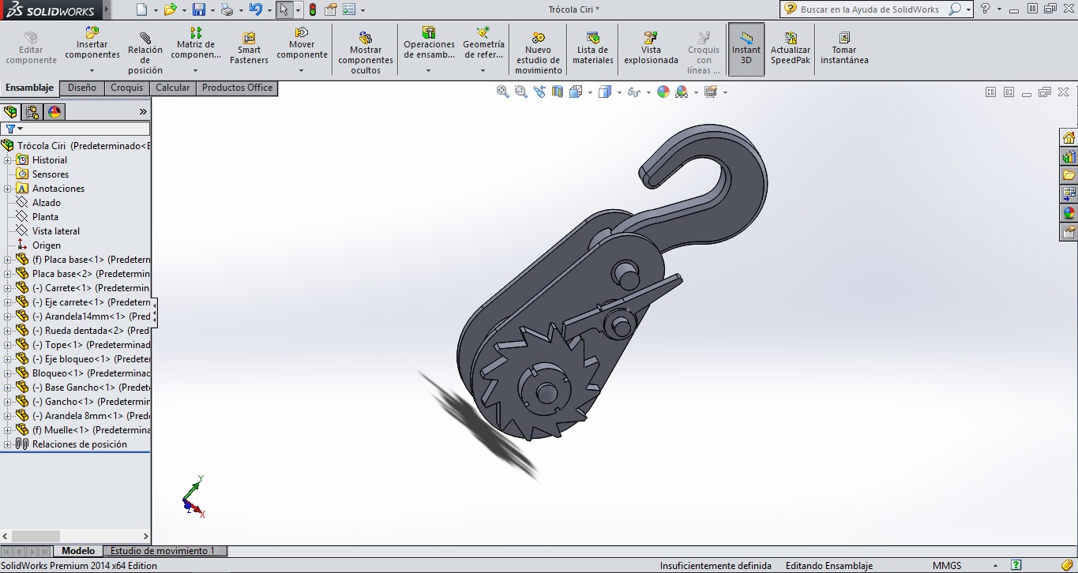Click Zoom to Area magnifier icon
Screen dimensions: 1078x573
click(520, 92)
